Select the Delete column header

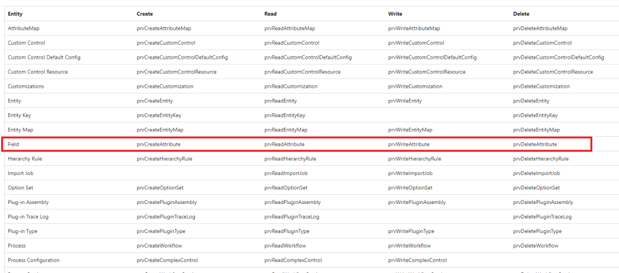click(521, 13)
